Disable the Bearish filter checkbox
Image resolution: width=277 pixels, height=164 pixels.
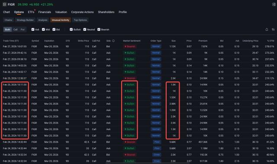99,30
